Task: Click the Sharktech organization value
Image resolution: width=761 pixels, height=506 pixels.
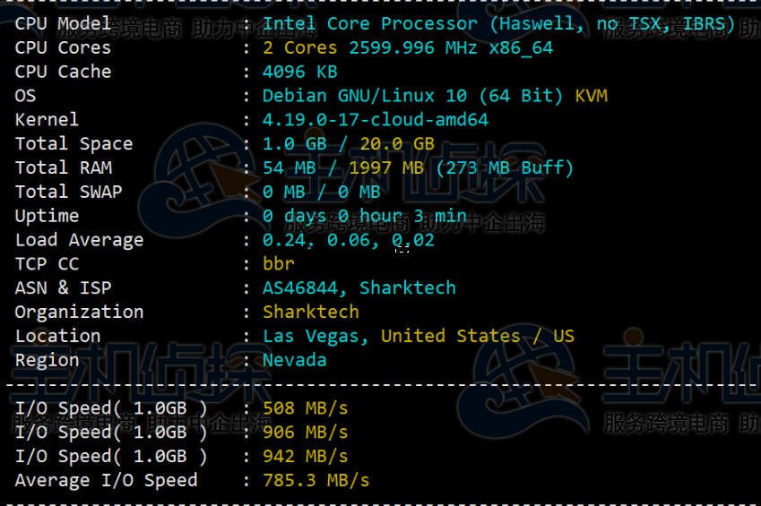Action: (x=310, y=313)
